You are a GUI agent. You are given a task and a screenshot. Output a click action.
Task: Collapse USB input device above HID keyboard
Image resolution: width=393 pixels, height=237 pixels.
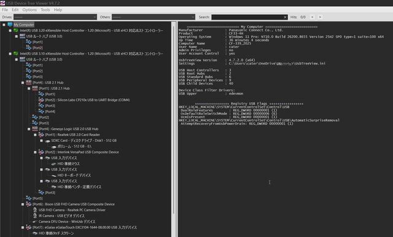click(x=42, y=169)
